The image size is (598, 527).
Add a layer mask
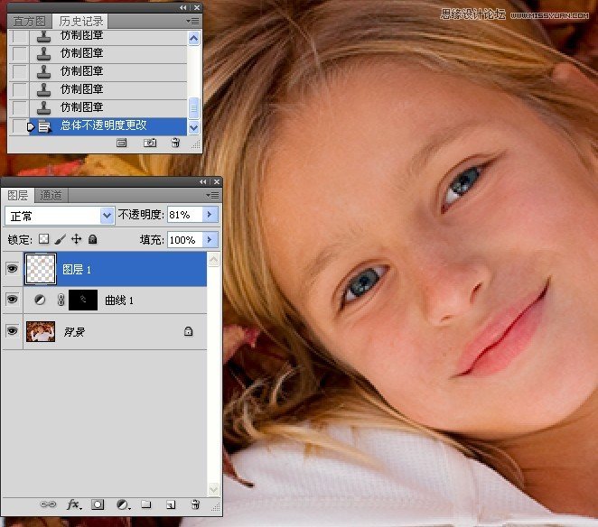[98, 505]
